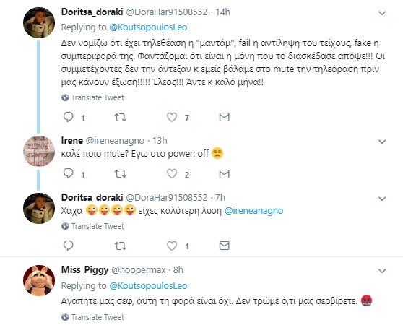The height and width of the screenshot is (325, 403).
Task: Share Irene's tweet via message envelope
Action: 224,174
